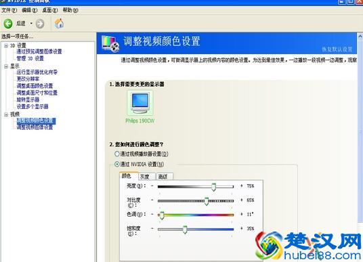This screenshot has height=262, width=363.
Task: Click the 恢复默认设置 link
Action: point(337,49)
